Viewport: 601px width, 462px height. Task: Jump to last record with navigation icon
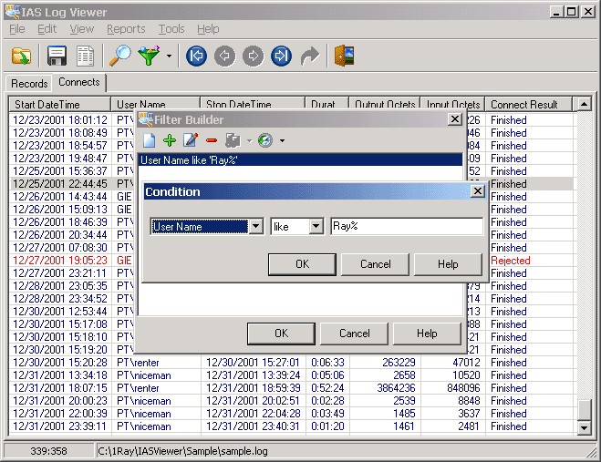281,56
